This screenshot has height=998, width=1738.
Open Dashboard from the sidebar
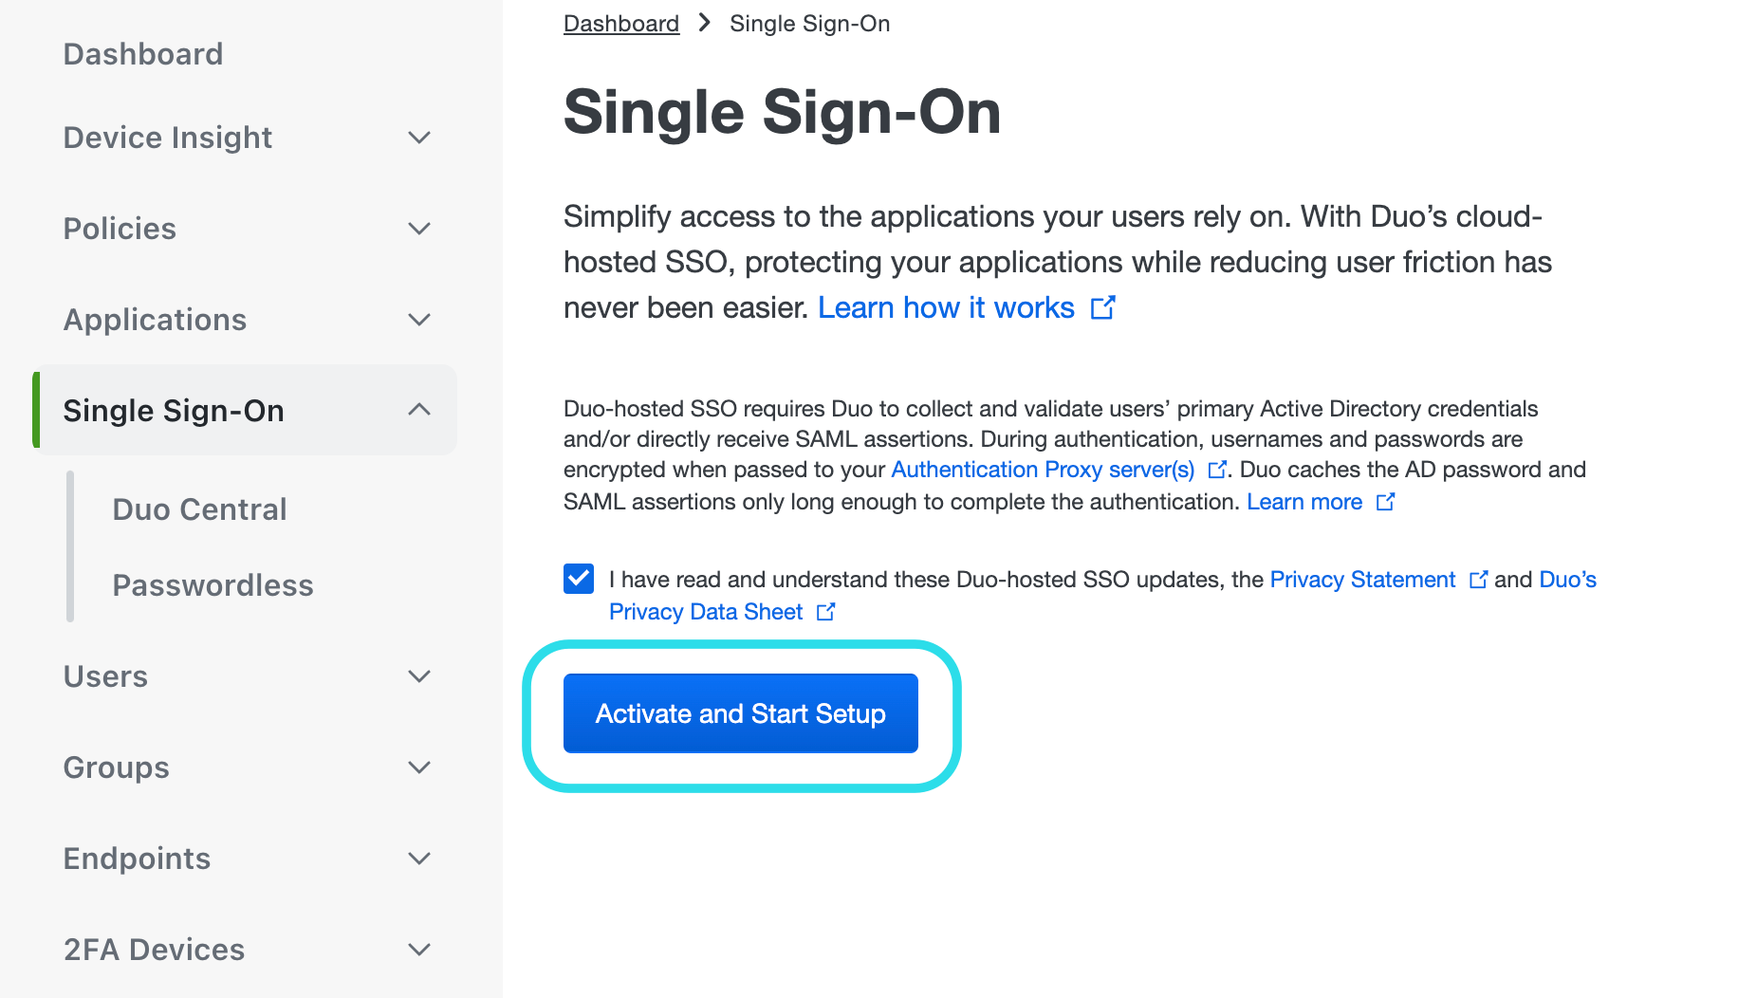tap(142, 54)
